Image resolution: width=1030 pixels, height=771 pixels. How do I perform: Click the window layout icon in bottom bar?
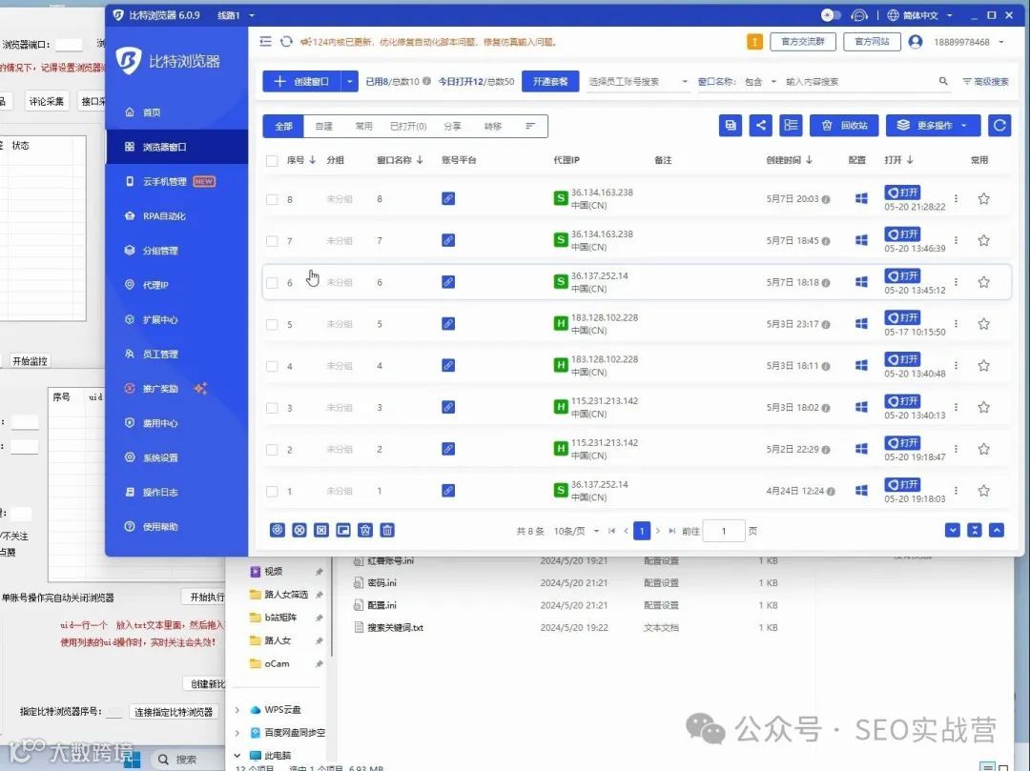(x=343, y=530)
